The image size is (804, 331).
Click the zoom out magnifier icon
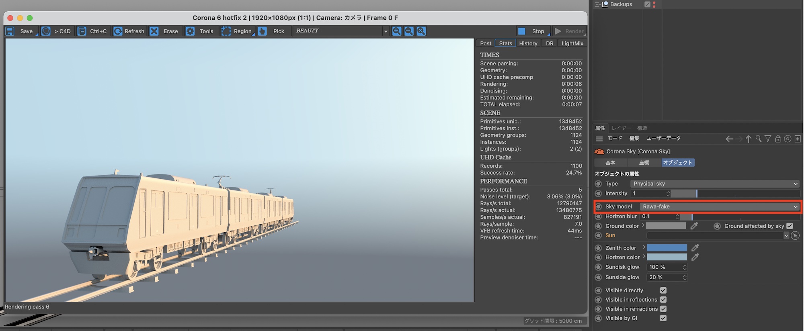click(409, 31)
